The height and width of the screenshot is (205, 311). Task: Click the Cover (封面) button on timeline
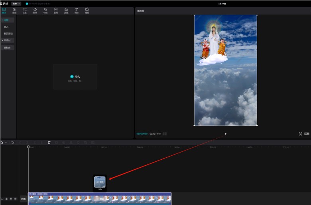point(24,199)
